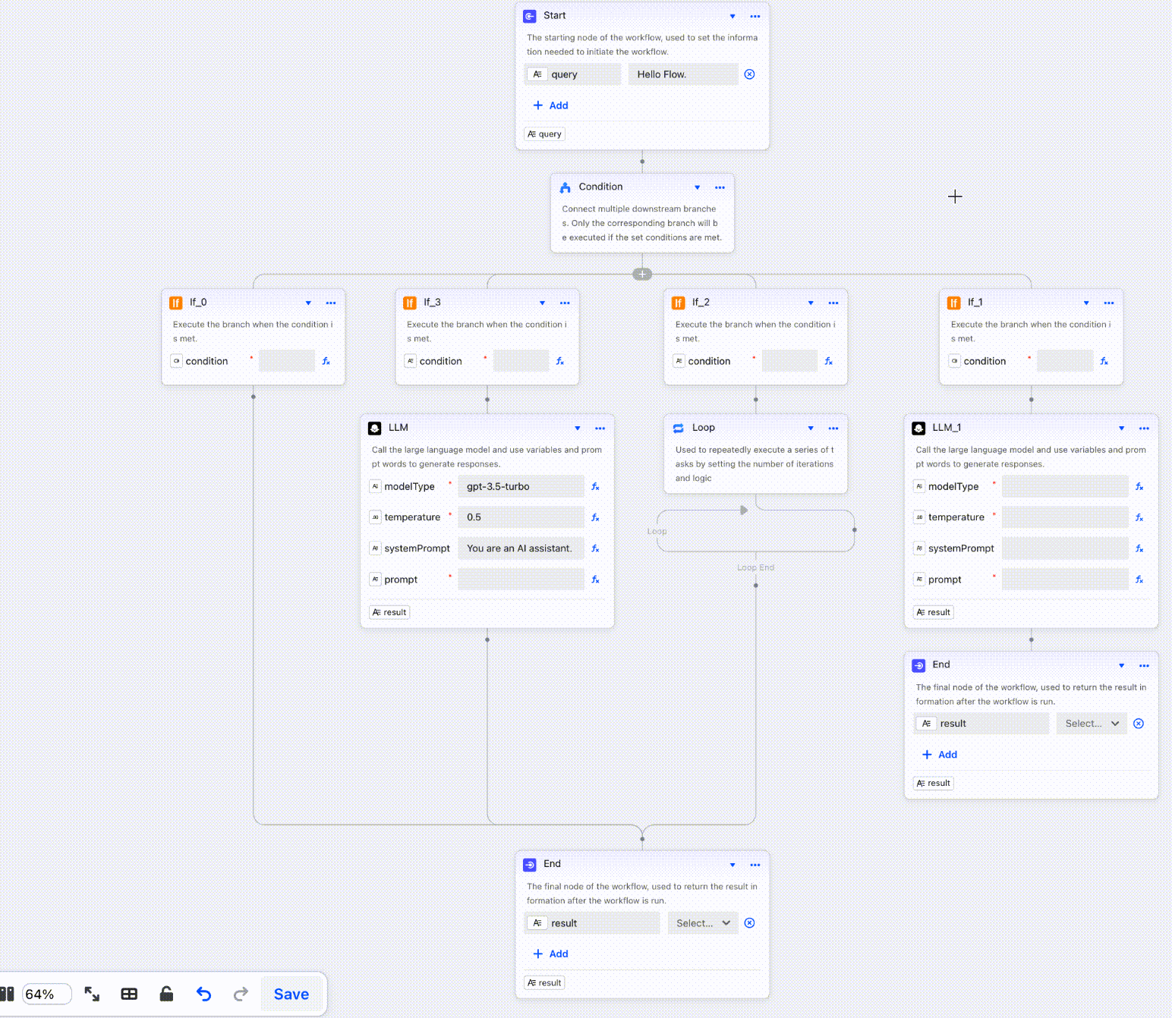The width and height of the screenshot is (1172, 1018).
Task: Click Add in the Start node
Action: coord(551,105)
